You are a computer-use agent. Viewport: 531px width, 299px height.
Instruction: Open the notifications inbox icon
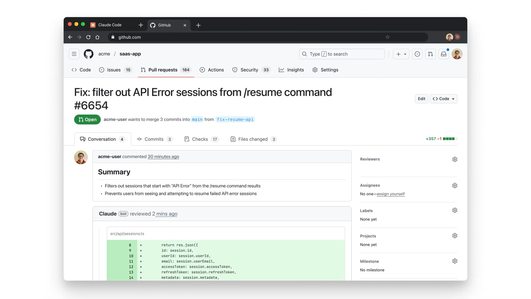[x=443, y=54]
